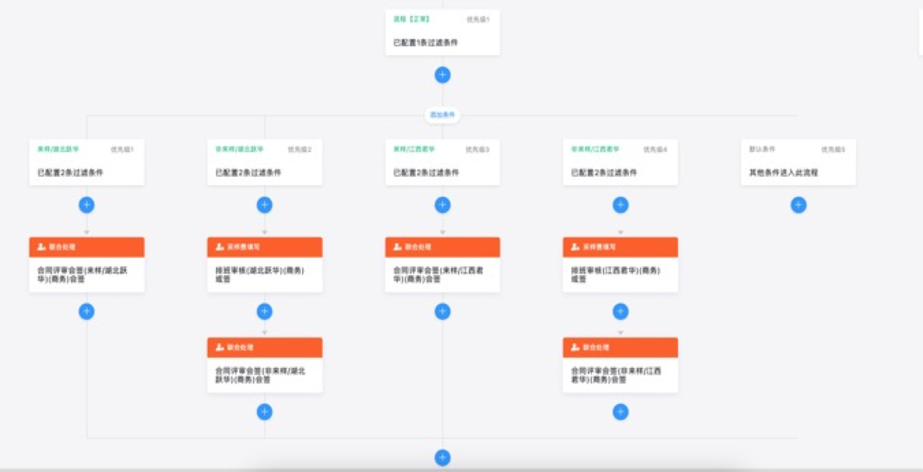Image resolution: width=923 pixels, height=472 pixels.
Task: Click plus icon below 排班审核(江西君华) approval node
Action: click(x=620, y=311)
